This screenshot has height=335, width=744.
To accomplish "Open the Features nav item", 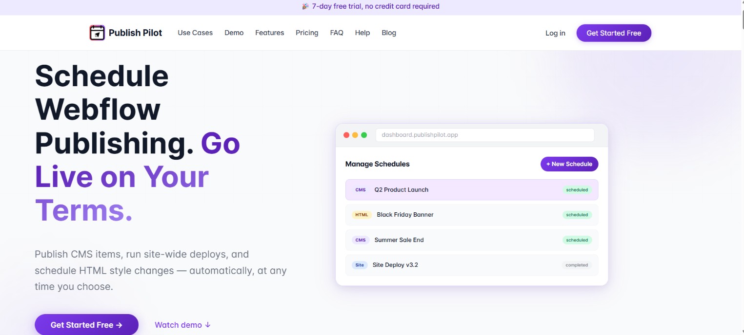I will click(269, 33).
